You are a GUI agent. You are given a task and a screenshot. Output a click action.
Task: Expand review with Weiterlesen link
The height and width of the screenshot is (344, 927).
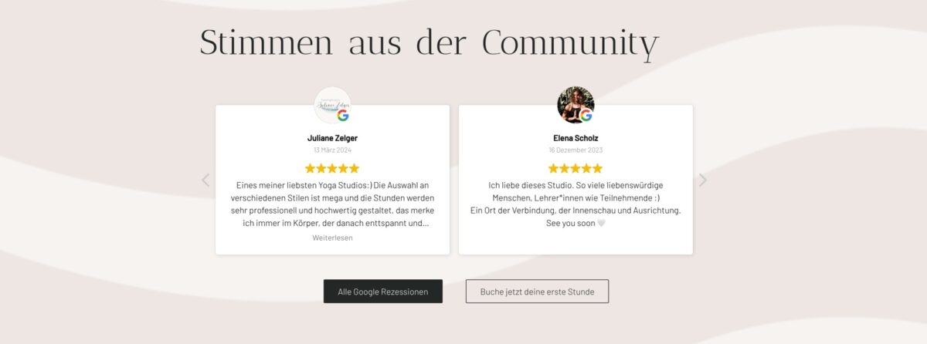coord(332,238)
